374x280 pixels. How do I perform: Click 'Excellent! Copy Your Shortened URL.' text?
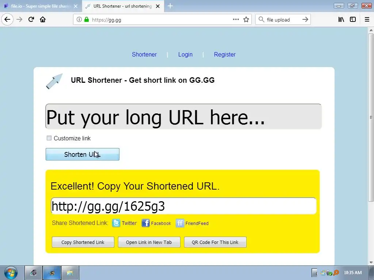point(135,186)
